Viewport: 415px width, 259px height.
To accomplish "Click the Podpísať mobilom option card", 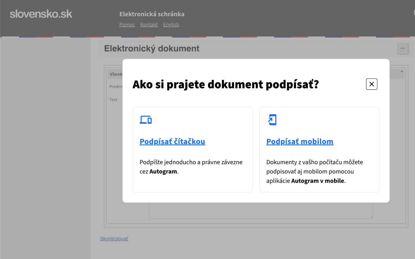I will [x=319, y=149].
